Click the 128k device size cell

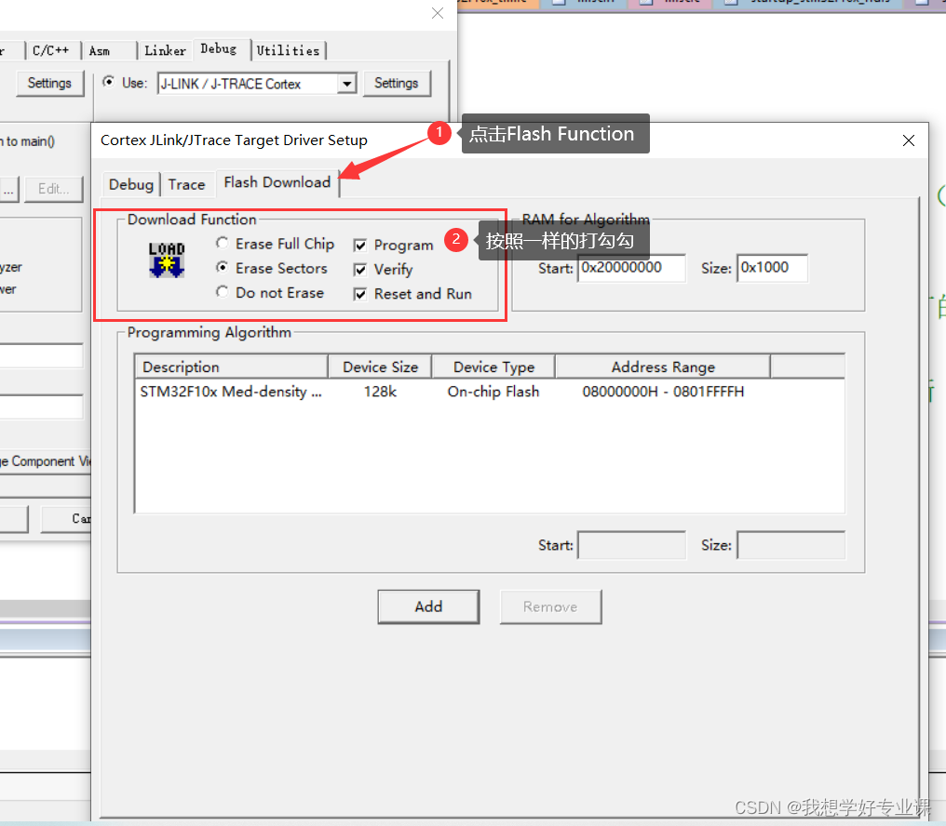pos(380,392)
